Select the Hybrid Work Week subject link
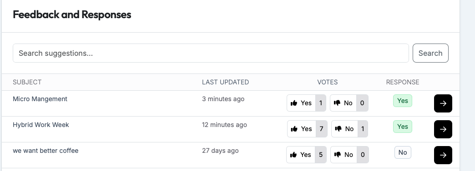Screen dimensions: 475x171 [41, 125]
